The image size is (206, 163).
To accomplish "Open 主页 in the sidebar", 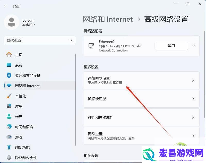I will click(x=39, y=55).
